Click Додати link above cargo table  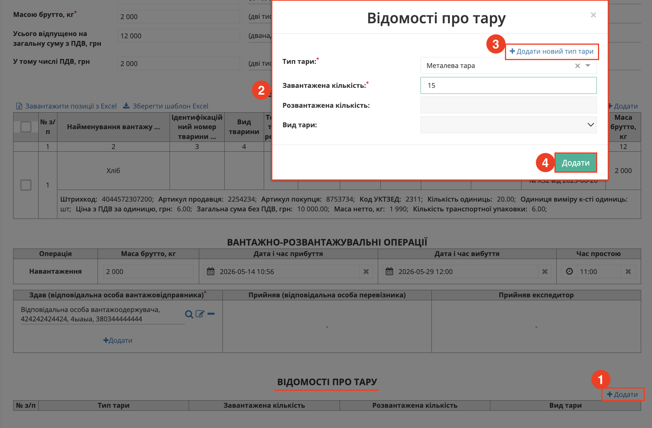pos(623,106)
